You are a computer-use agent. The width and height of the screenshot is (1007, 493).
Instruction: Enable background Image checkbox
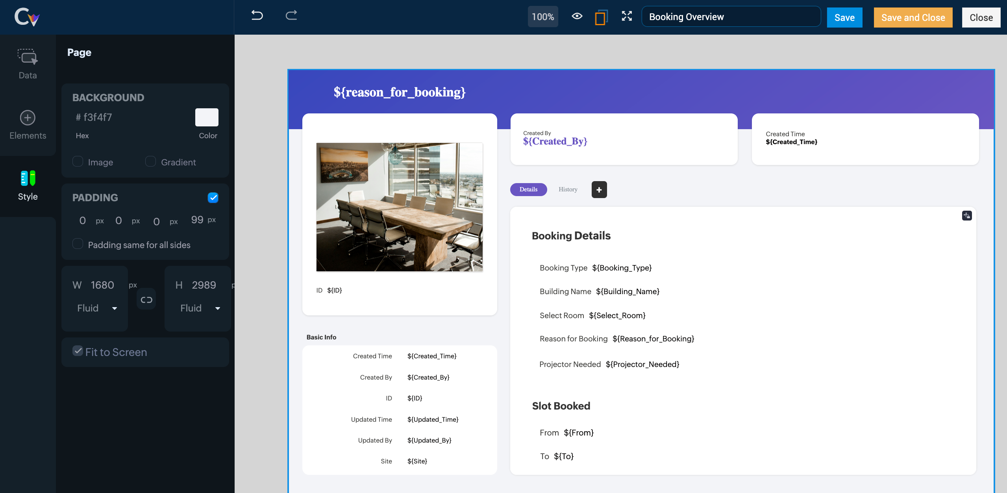click(78, 161)
